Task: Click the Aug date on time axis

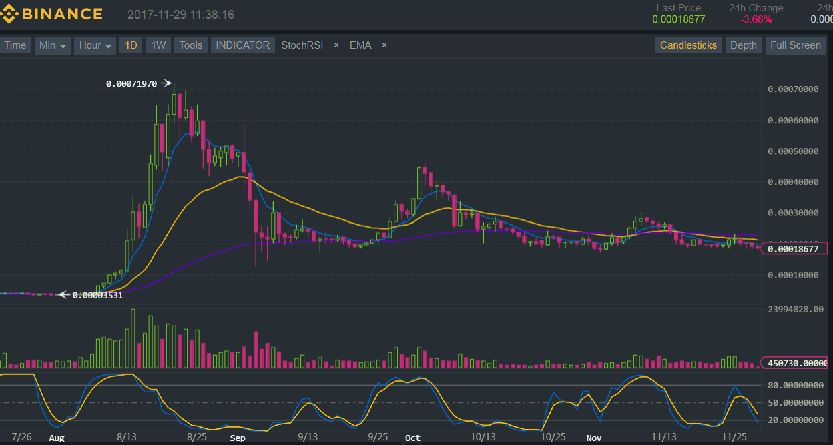Action: pyautogui.click(x=57, y=438)
